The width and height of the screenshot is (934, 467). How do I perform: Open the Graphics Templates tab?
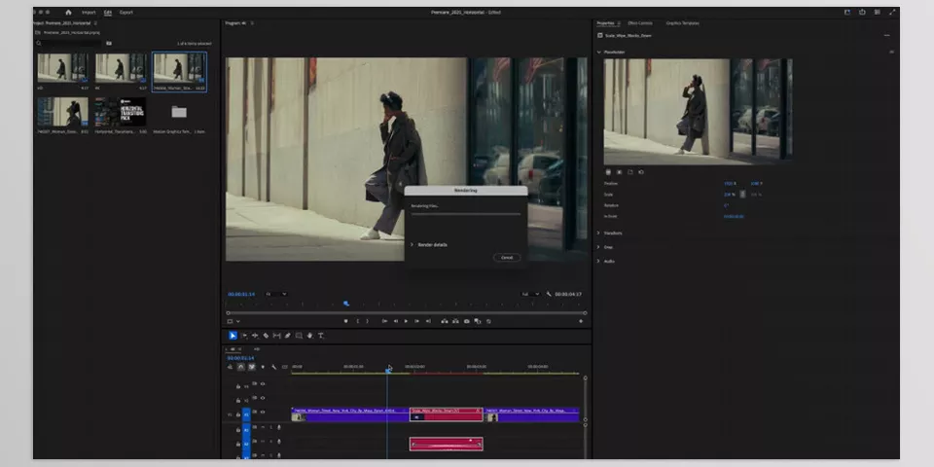pos(683,23)
